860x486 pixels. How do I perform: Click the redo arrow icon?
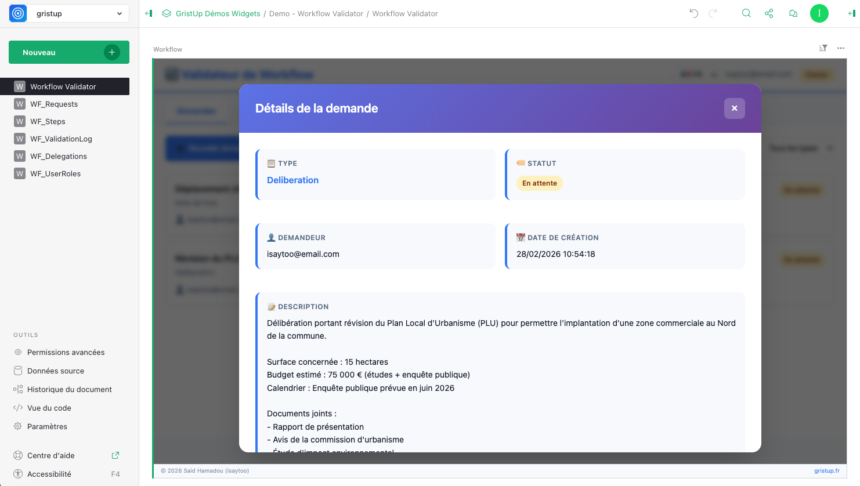point(713,13)
